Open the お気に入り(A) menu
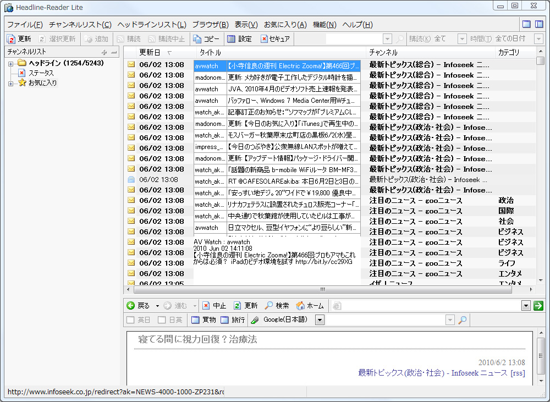Image resolution: width=550 pixels, height=402 pixels. pos(285,25)
